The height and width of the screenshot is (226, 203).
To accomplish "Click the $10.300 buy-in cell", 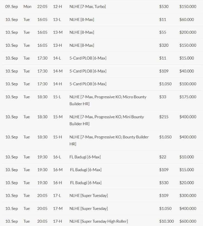I will (166, 221).
